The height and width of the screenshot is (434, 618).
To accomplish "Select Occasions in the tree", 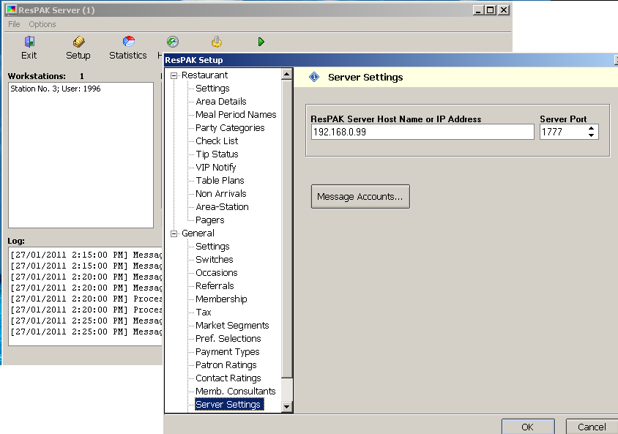I will coord(217,272).
